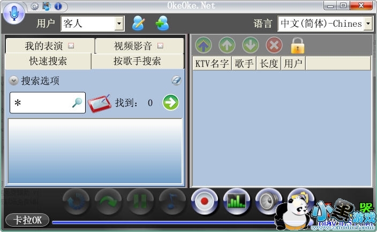Click the green arrow go button
Image resolution: width=377 pixels, height=232 pixels.
171,102
